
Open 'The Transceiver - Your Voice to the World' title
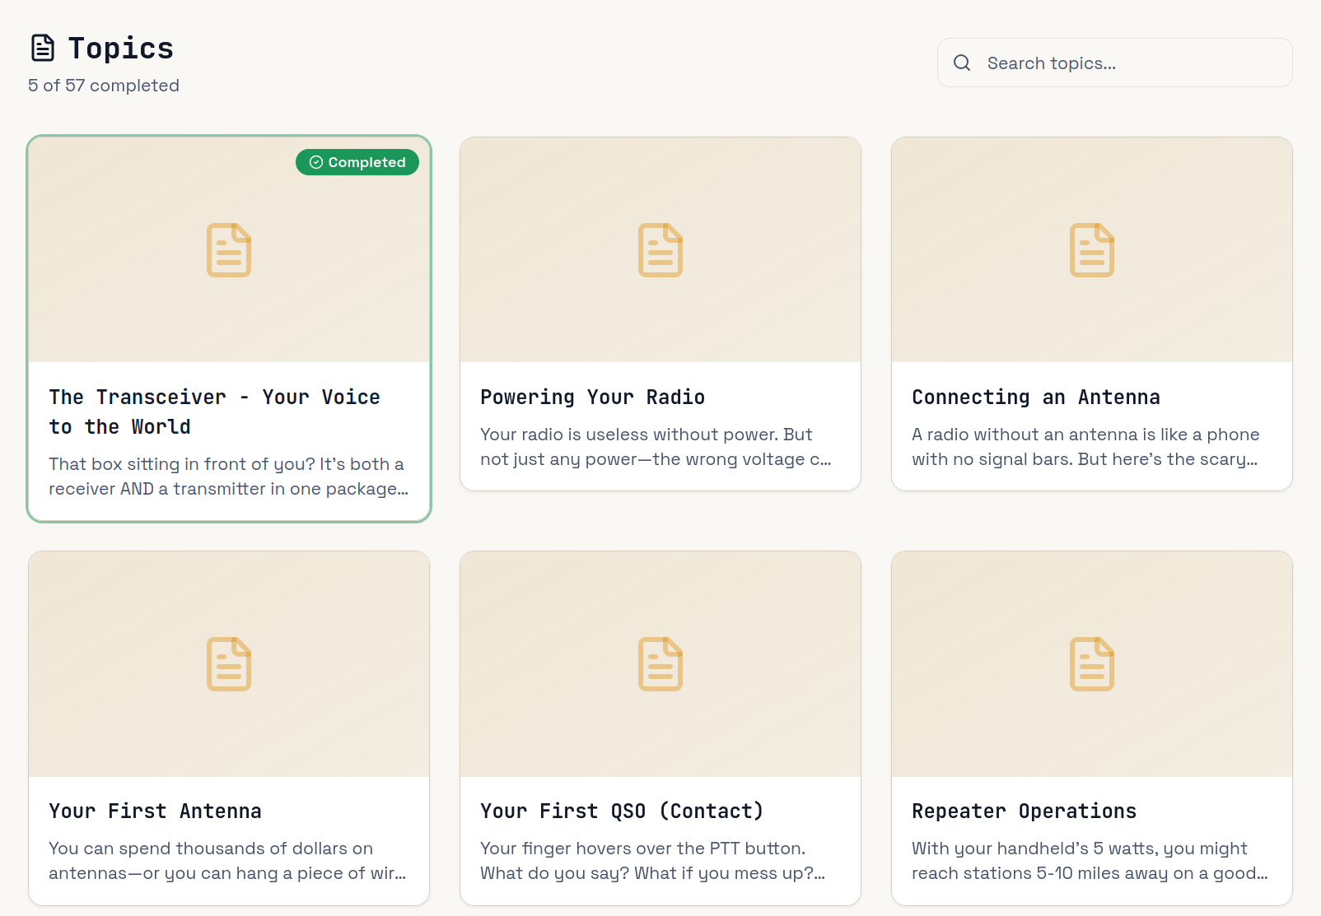(x=214, y=412)
